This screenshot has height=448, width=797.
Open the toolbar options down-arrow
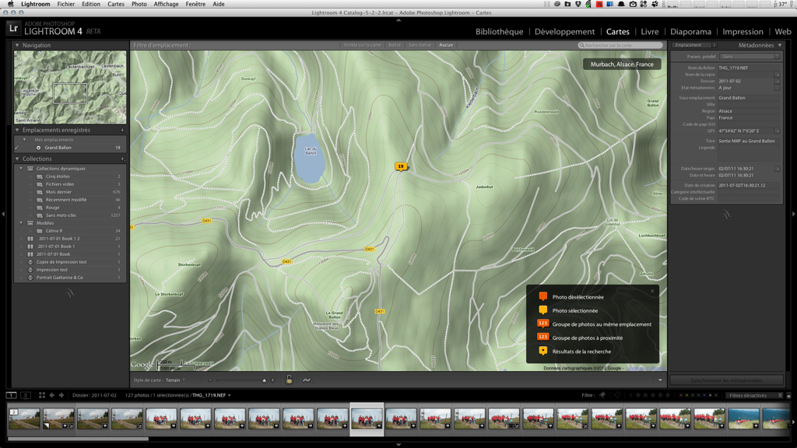click(660, 380)
